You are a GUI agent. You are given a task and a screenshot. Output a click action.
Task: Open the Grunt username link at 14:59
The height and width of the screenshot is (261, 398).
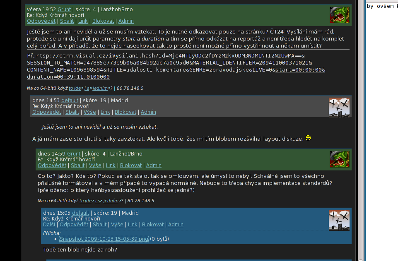click(x=74, y=154)
